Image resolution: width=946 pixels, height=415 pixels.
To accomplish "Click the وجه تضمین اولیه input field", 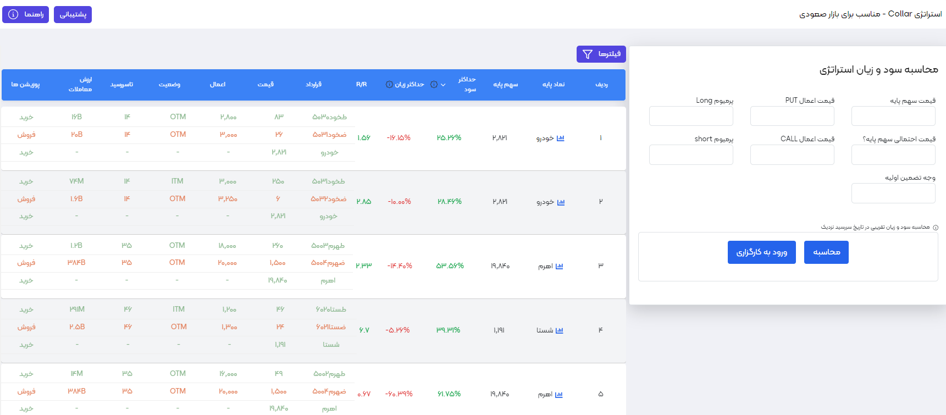I will pos(893,193).
